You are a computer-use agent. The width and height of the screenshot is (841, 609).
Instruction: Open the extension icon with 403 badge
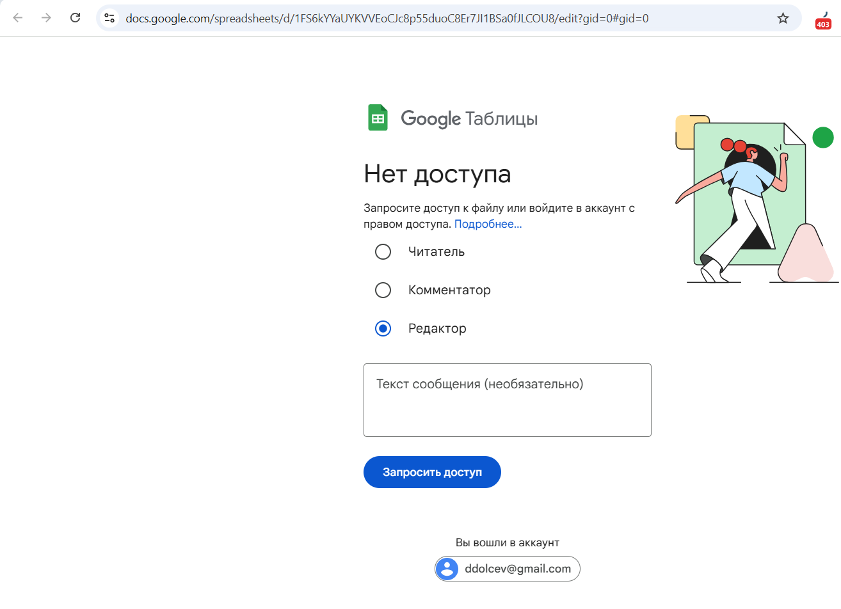pos(823,20)
